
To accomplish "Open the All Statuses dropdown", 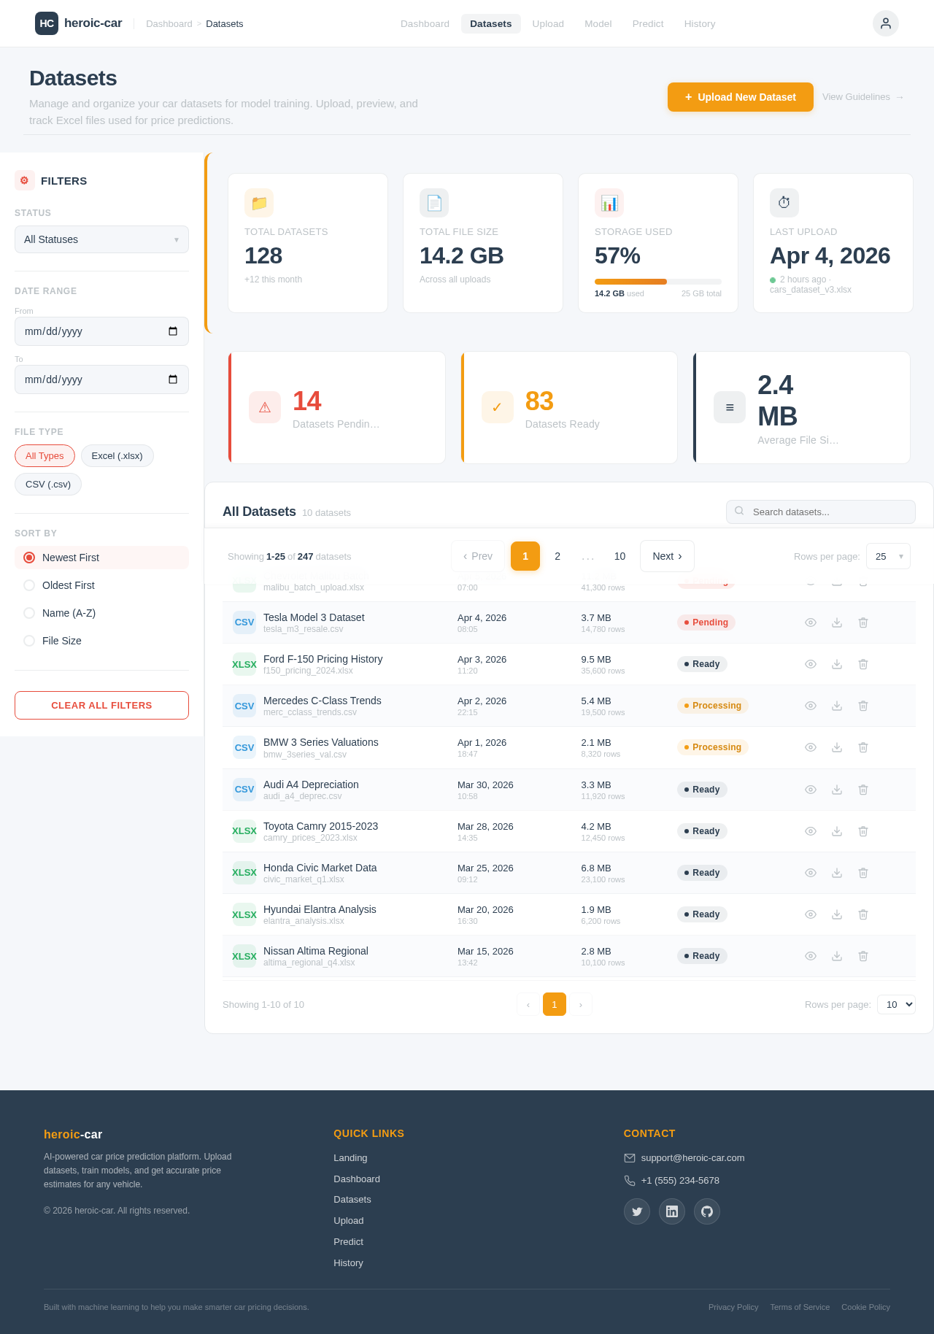I will (101, 239).
